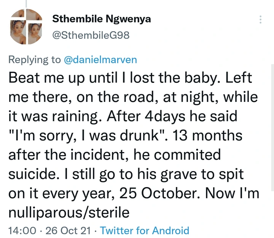274x238 pixels.
Task: Click the Replying to label
Action: coord(35,60)
